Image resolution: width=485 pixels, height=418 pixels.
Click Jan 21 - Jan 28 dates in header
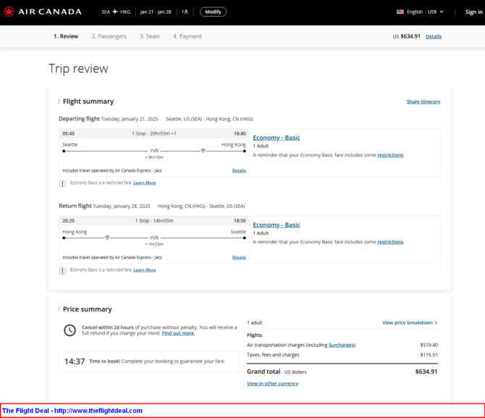tap(156, 12)
